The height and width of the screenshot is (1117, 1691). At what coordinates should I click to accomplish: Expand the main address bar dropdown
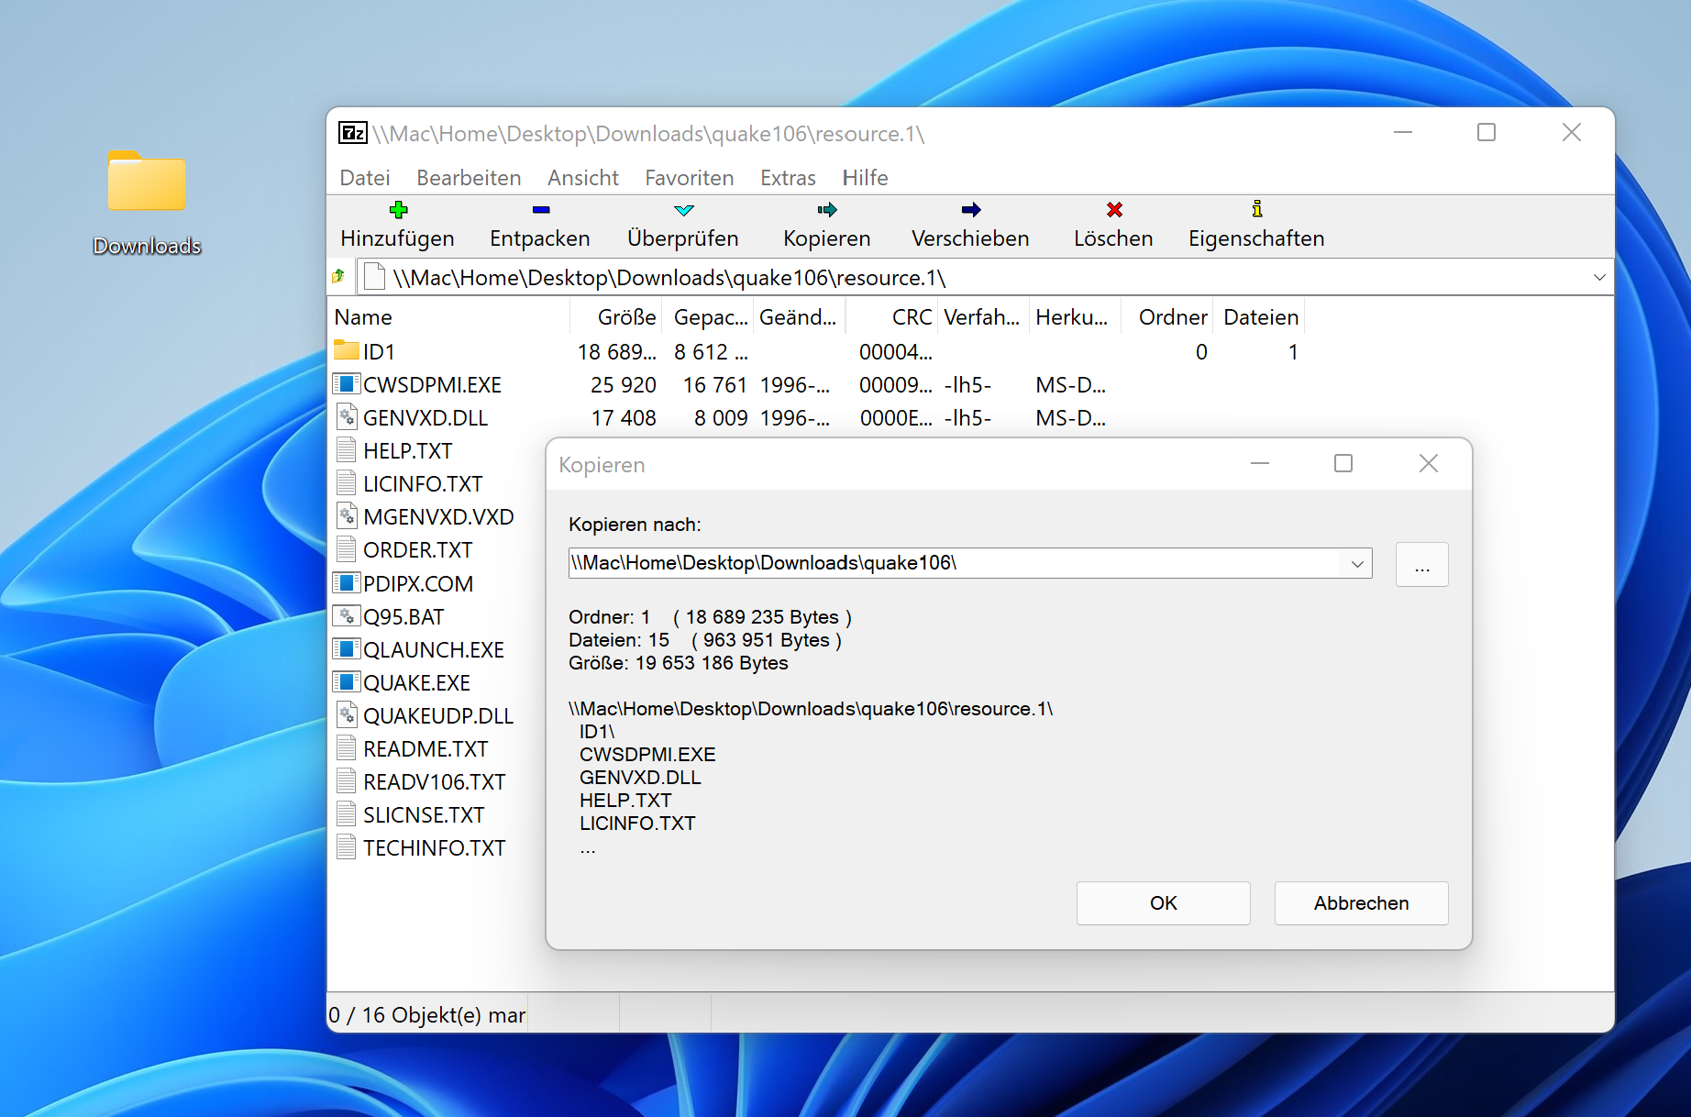[1599, 277]
